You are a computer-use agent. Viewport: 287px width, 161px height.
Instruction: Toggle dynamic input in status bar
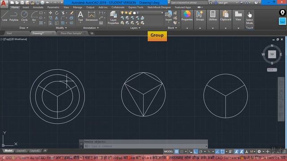[x=191, y=152]
